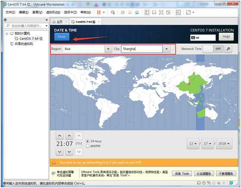Click the stretch guest display icon
The image size is (241, 188).
[188, 13]
